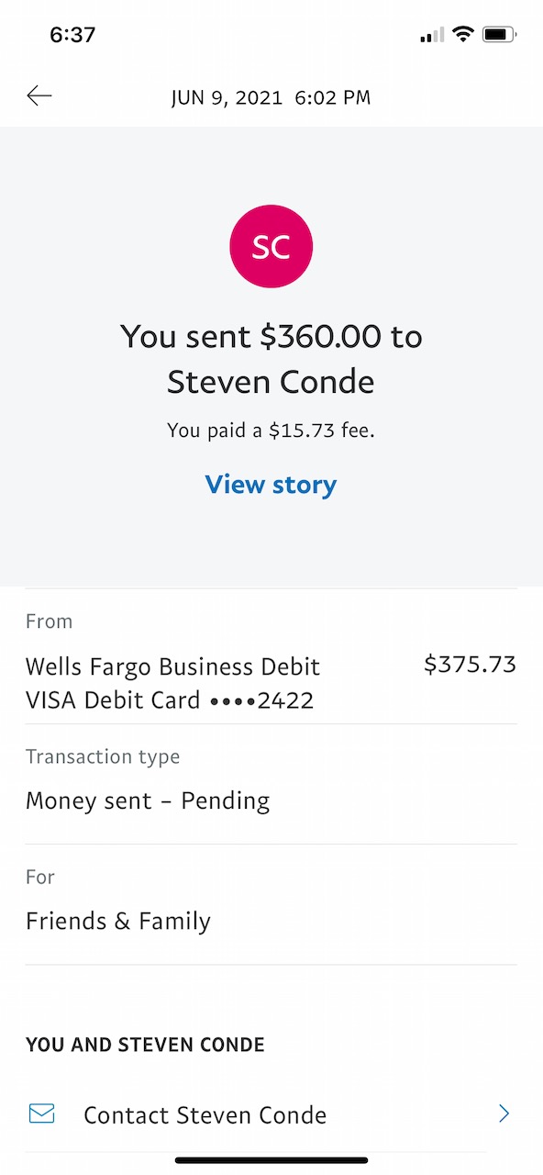543x1175 pixels.
Task: Tap the Money sent – Pending status
Action: [x=148, y=801]
